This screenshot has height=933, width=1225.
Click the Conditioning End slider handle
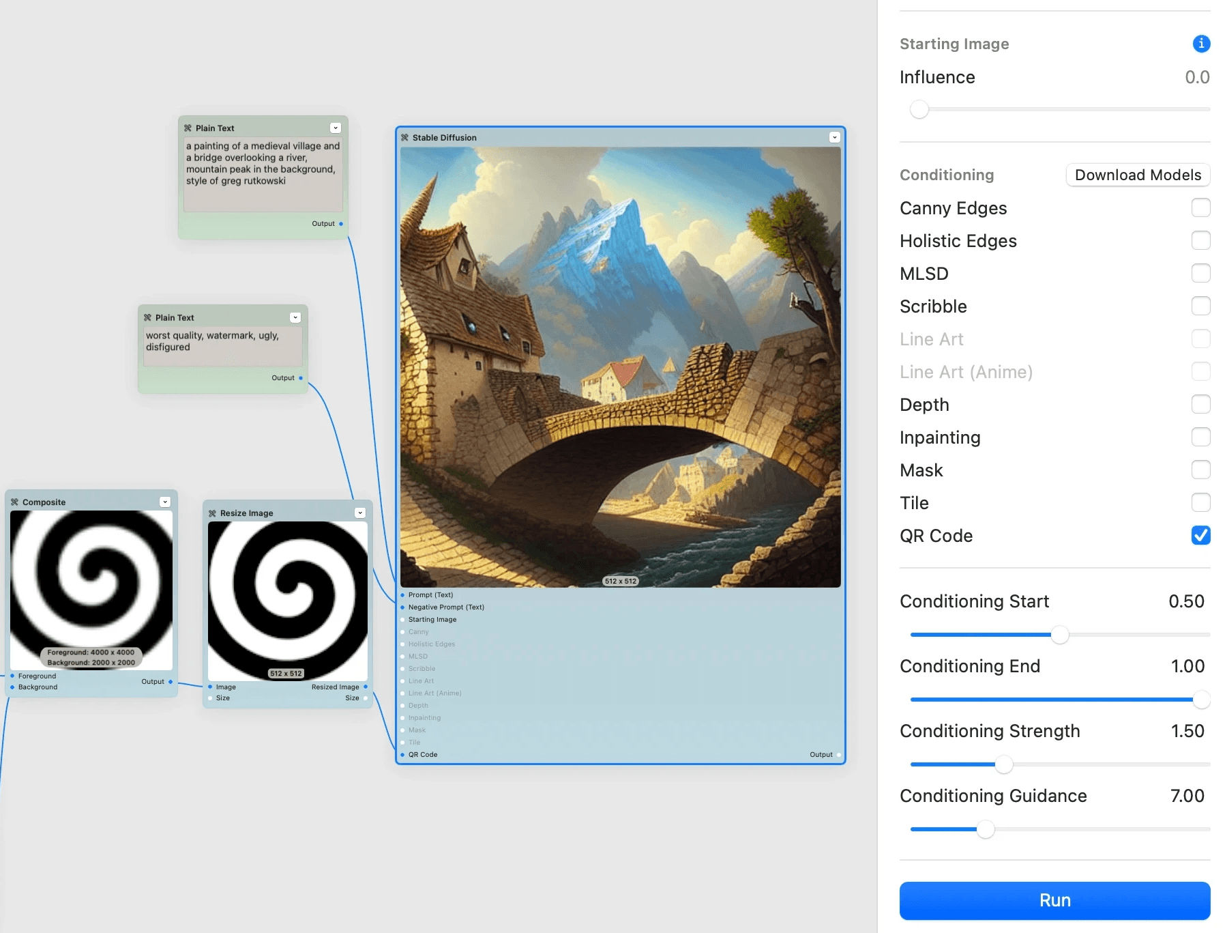point(1201,700)
